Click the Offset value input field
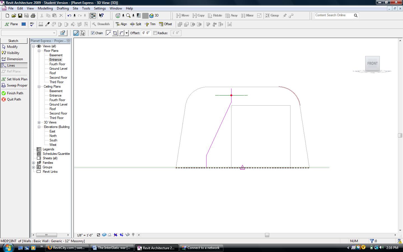 point(146,33)
